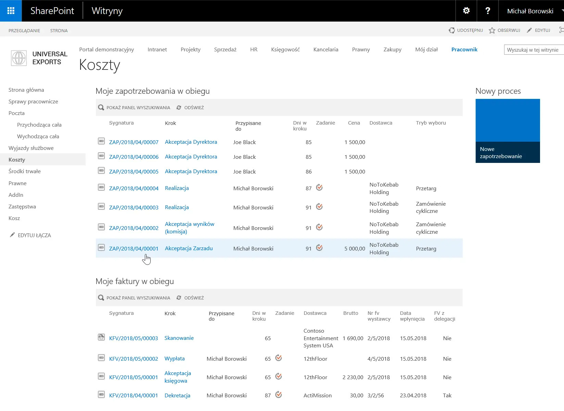Click Joe Black in ZAP/2018/04/00007 row
Screen dimensions: 564x411
(x=245, y=142)
